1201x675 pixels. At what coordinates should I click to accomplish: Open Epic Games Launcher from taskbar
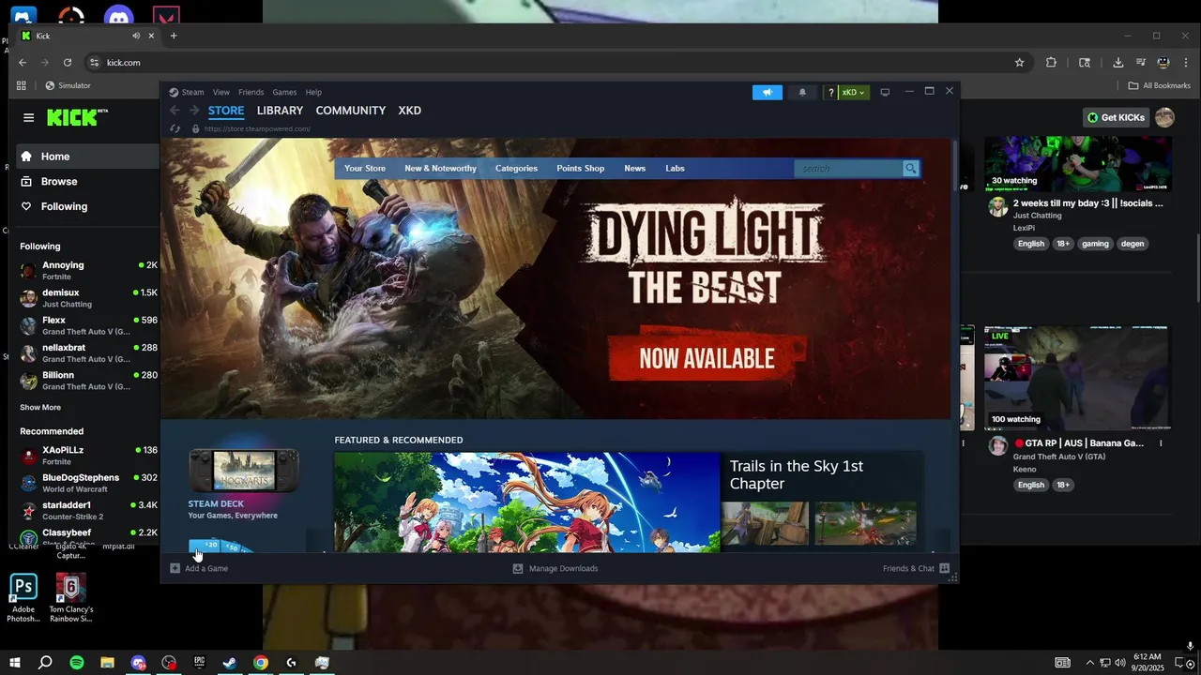pyautogui.click(x=199, y=663)
